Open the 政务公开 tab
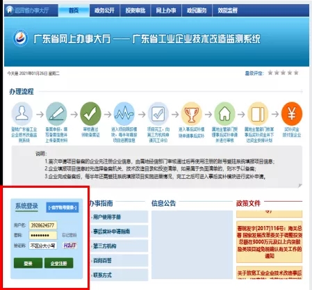312x290 pixels. tap(104, 10)
